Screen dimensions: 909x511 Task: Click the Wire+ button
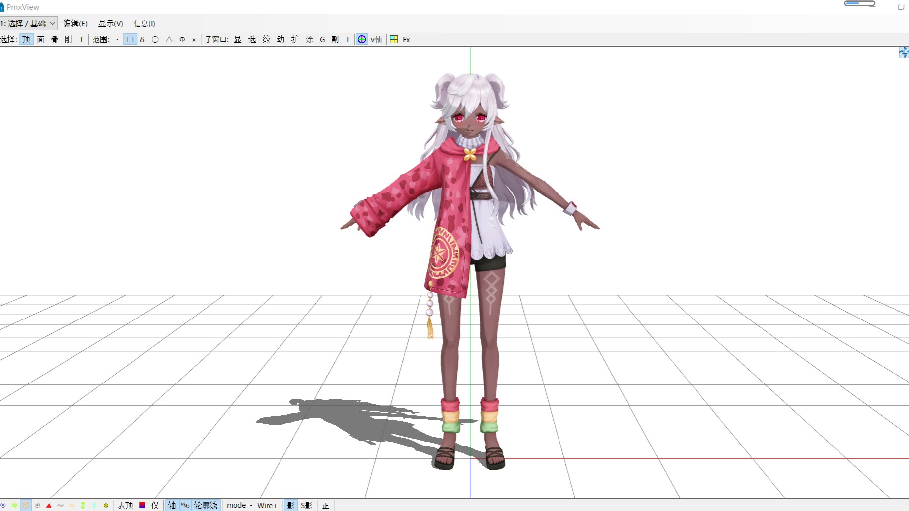pos(267,505)
